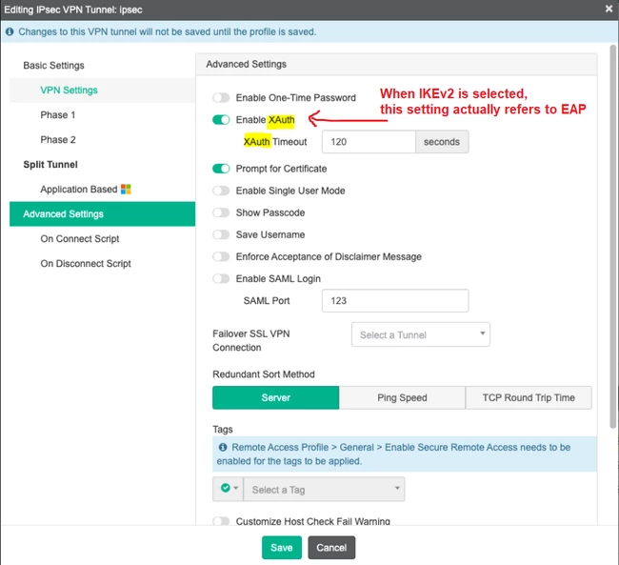This screenshot has height=565, width=619.
Task: Enable Single User Mode switch
Action: 221,191
